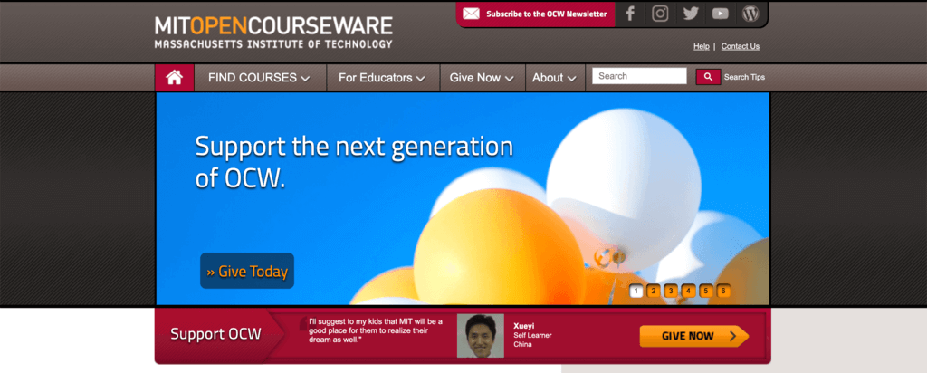
Task: Switch to carousel slide 3
Action: (671, 291)
